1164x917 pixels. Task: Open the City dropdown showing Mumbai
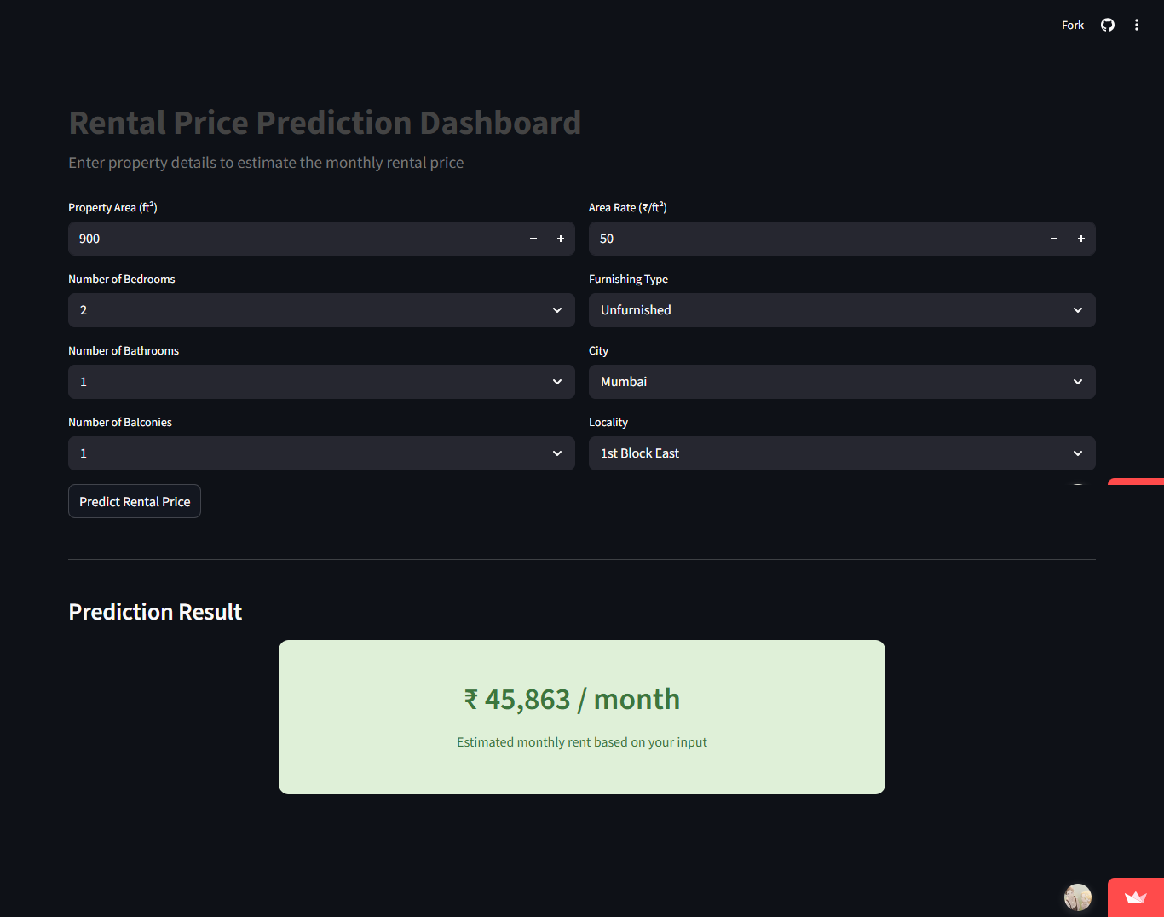click(842, 382)
